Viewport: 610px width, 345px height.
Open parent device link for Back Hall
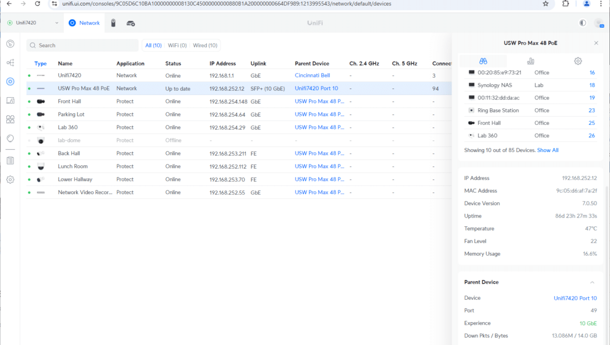coord(320,154)
